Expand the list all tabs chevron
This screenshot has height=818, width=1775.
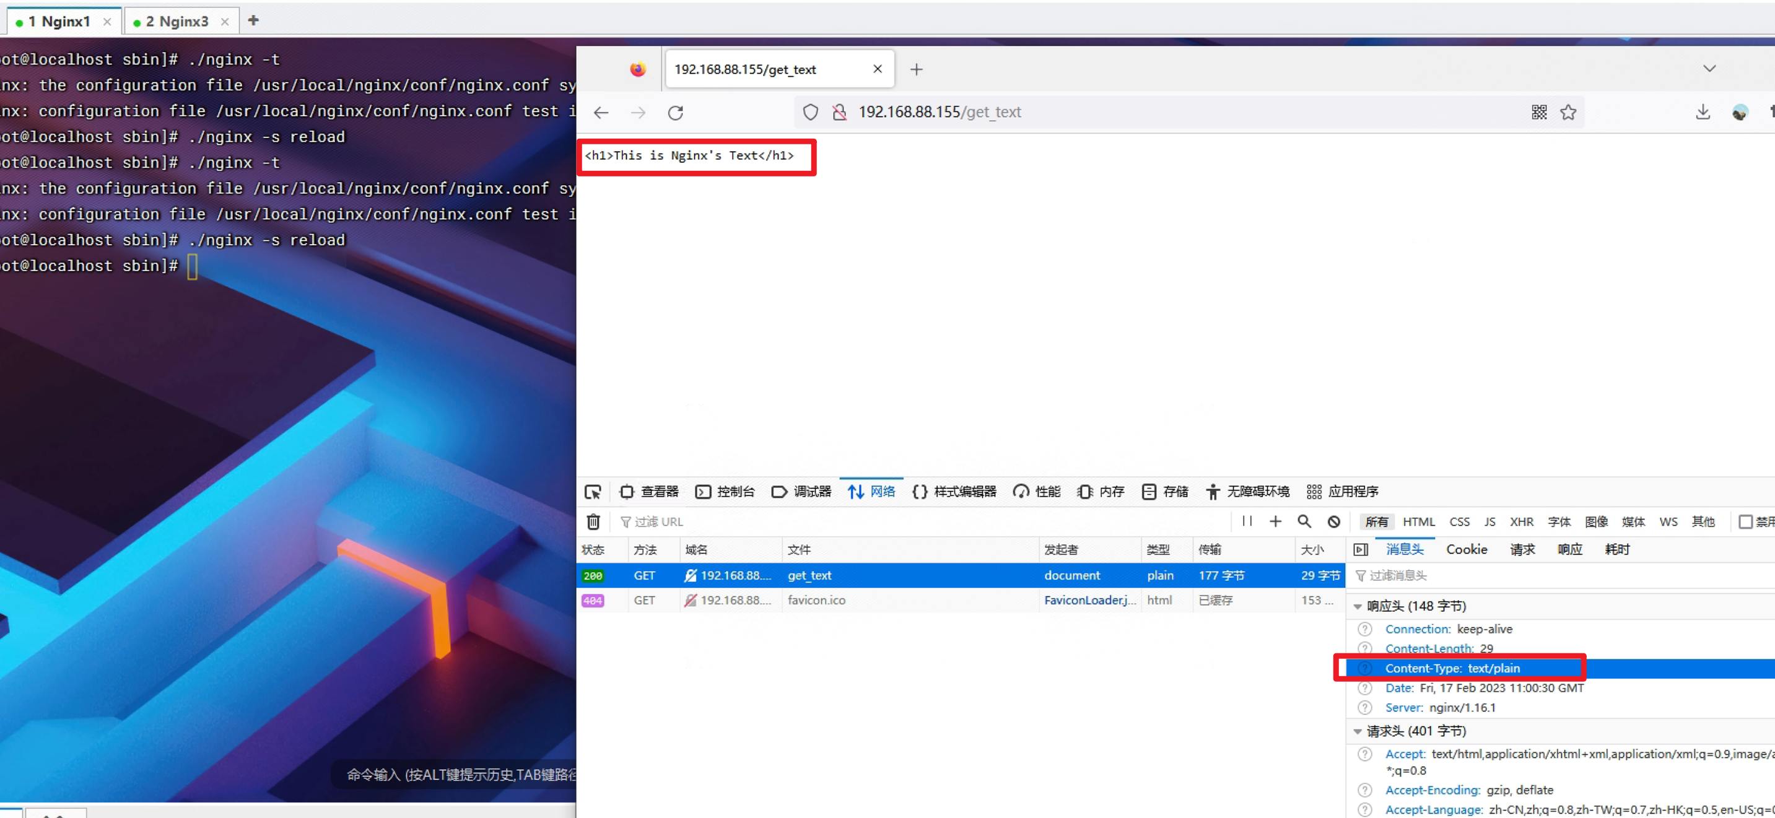1709,69
